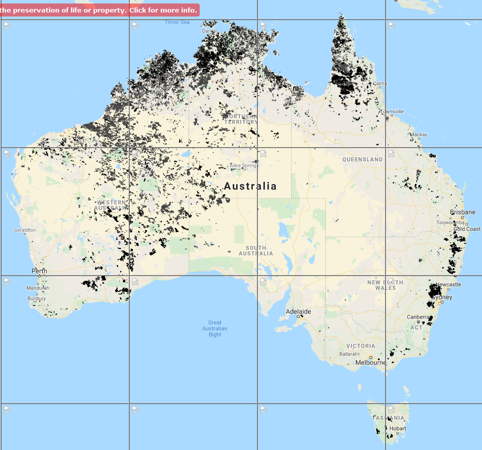482x450 pixels.
Task: Click broken tile icon in sea east of Darwin
Action: 263,25
